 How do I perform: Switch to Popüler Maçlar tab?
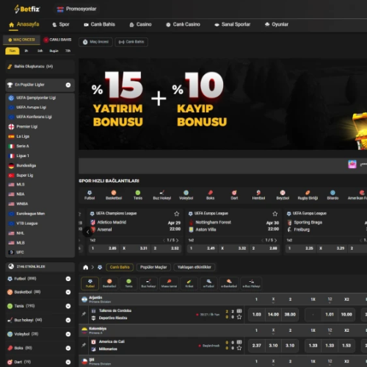pos(153,267)
